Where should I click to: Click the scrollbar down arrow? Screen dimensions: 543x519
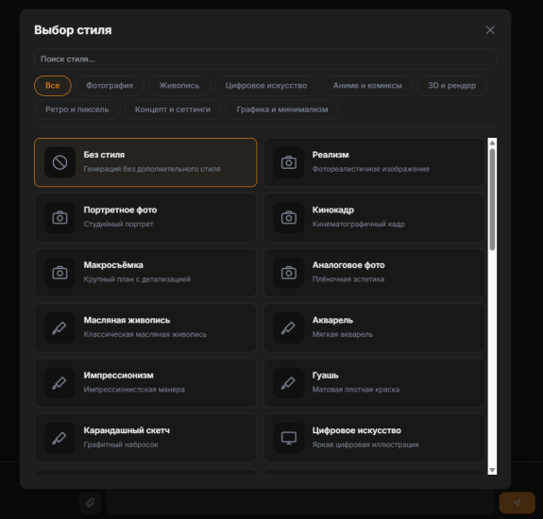pyautogui.click(x=492, y=470)
